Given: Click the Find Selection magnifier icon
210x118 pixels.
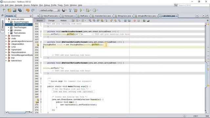Looking at the screenshot, I should pyautogui.click(x=90, y=21).
